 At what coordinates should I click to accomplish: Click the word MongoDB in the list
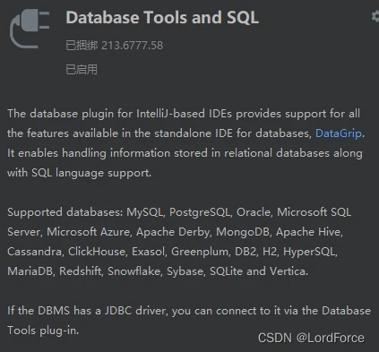[x=243, y=232]
